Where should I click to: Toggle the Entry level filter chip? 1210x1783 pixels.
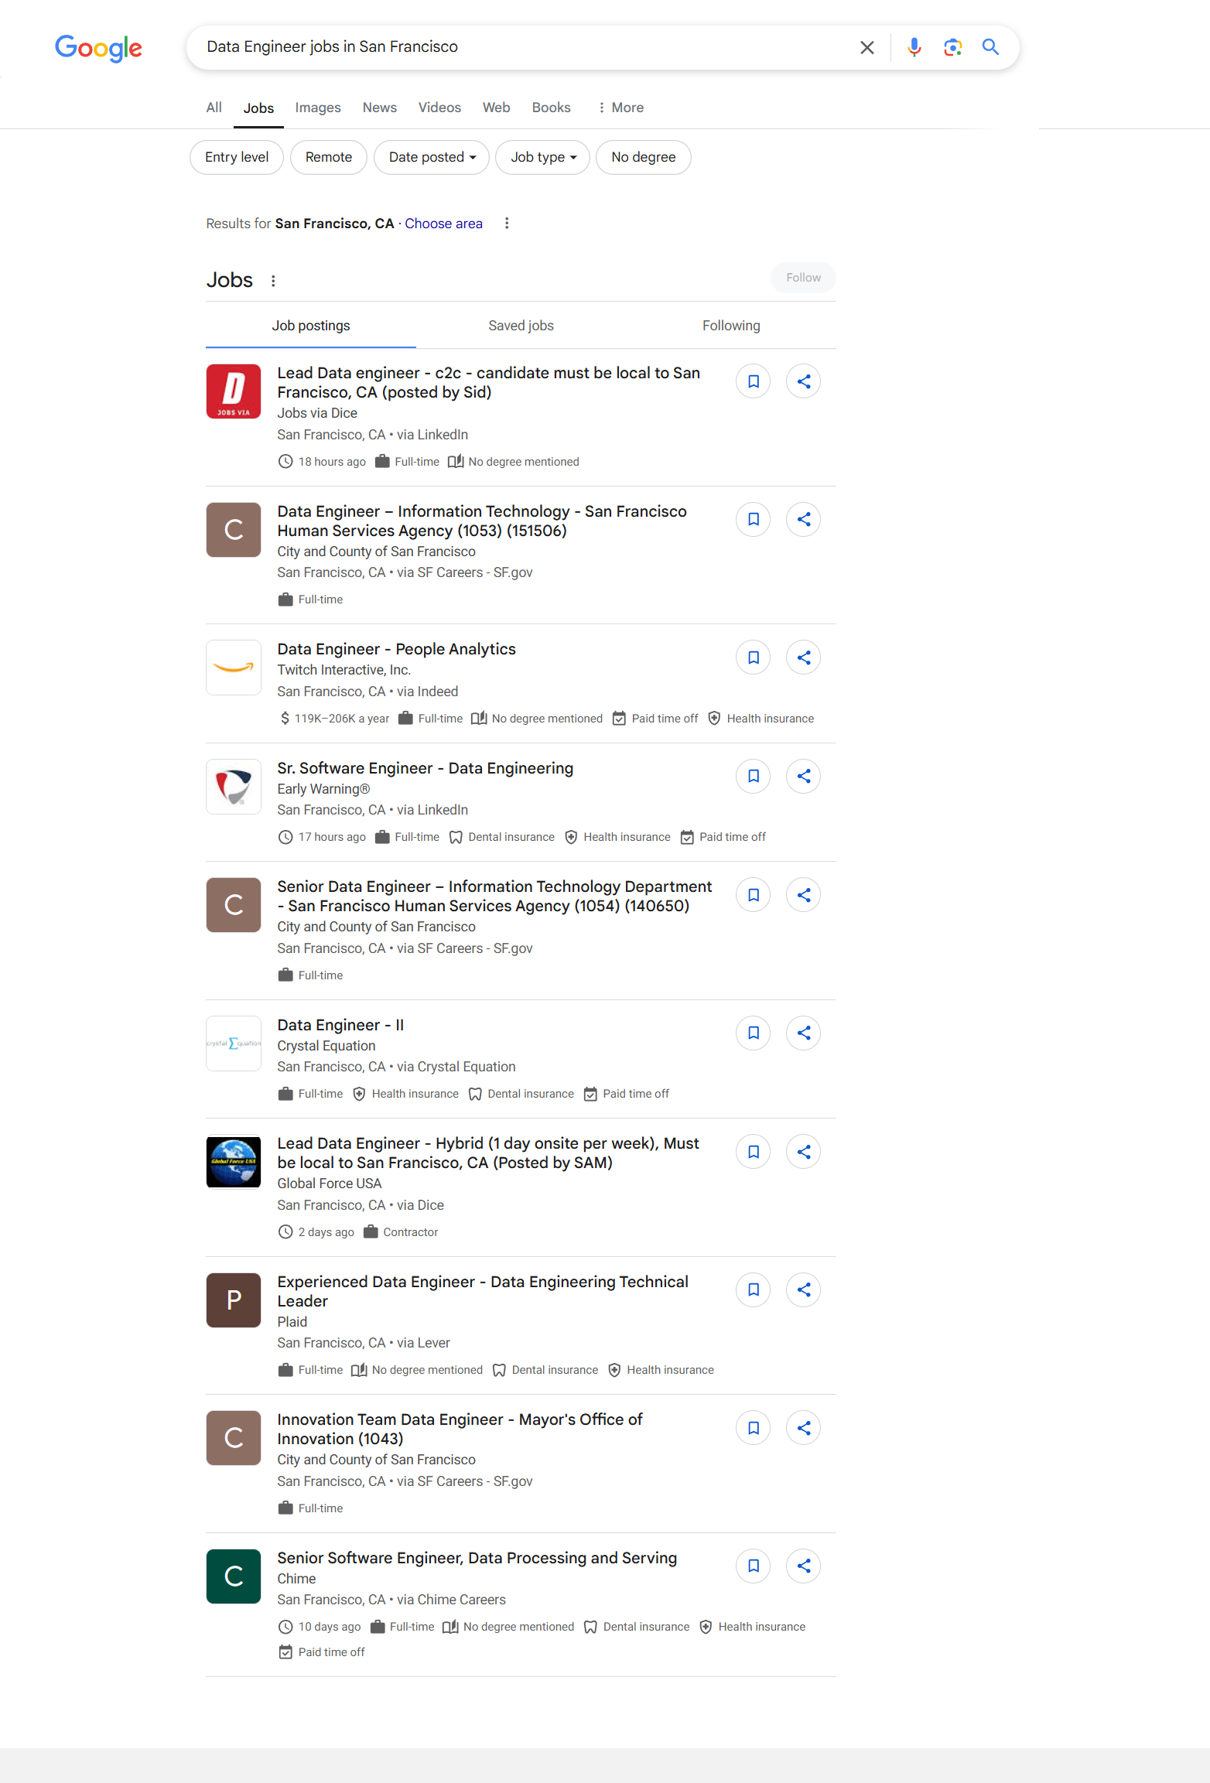click(237, 157)
